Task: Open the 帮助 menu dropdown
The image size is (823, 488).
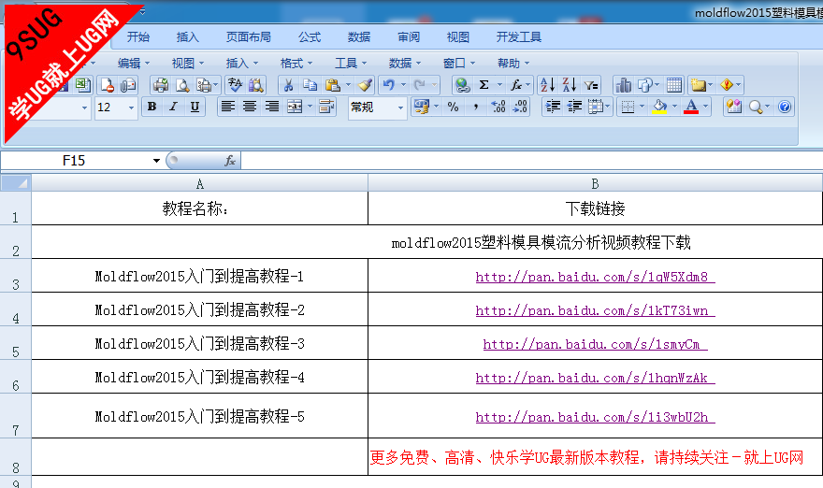Action: [513, 64]
